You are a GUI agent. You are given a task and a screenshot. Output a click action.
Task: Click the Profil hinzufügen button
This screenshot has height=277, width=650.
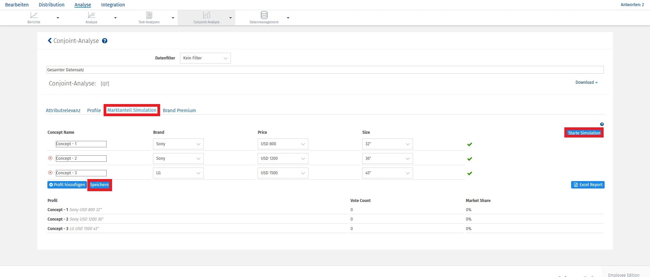pyautogui.click(x=67, y=185)
